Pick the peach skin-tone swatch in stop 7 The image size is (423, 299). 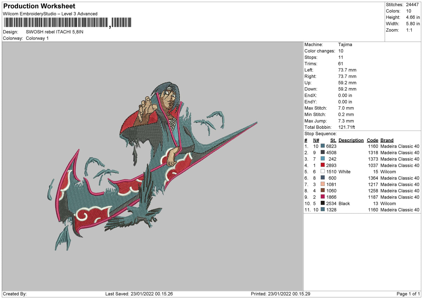[x=323, y=184]
